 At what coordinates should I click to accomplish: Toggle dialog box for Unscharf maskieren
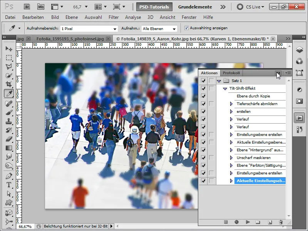tap(211, 157)
